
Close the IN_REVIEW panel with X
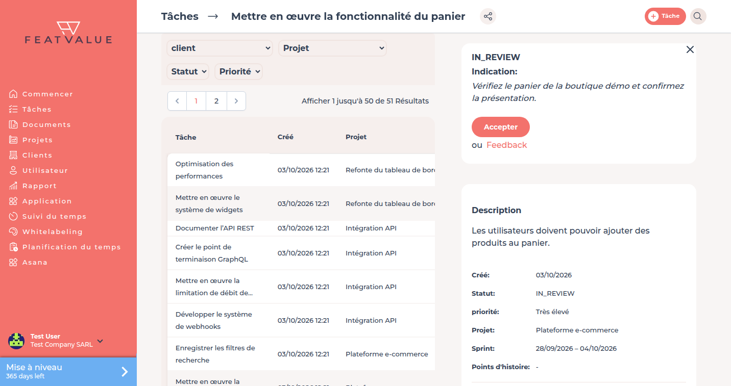[x=690, y=49]
